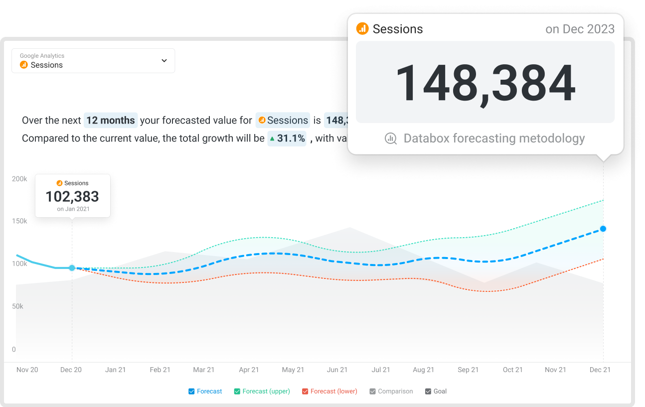Click the Sessions icon in the Jan 2021 tooltip

coord(60,183)
